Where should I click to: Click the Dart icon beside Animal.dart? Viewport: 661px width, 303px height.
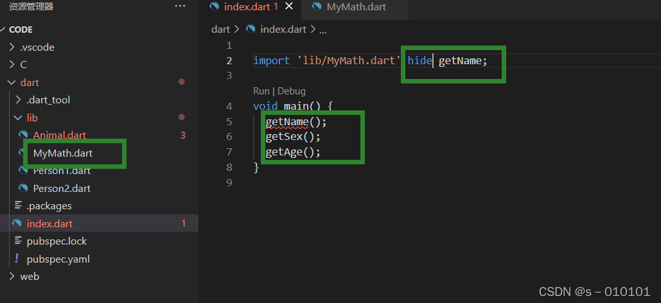[23, 135]
